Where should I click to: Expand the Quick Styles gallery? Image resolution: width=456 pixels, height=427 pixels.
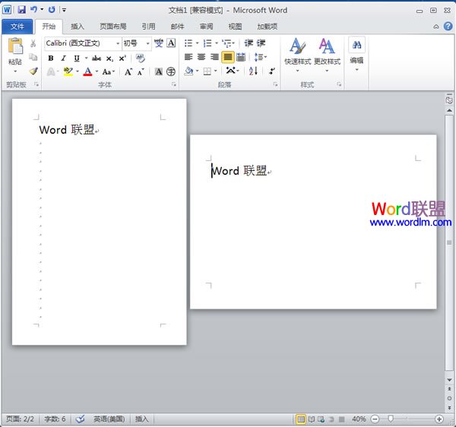[x=297, y=55]
